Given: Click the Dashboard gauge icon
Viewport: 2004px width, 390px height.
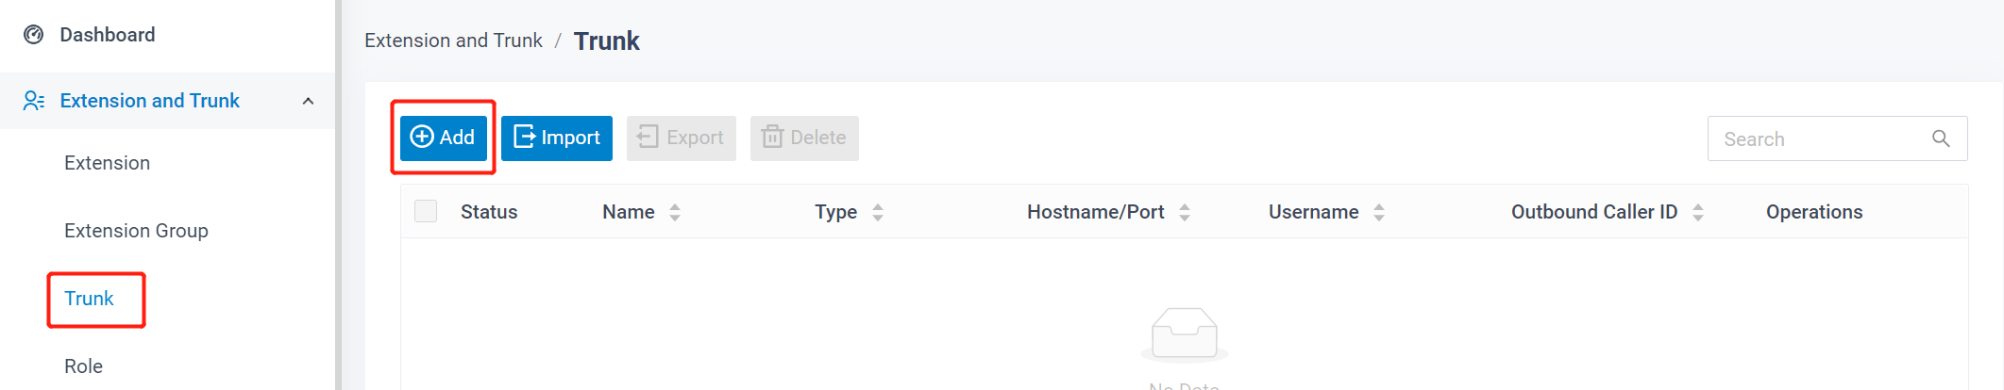Looking at the screenshot, I should tap(34, 35).
